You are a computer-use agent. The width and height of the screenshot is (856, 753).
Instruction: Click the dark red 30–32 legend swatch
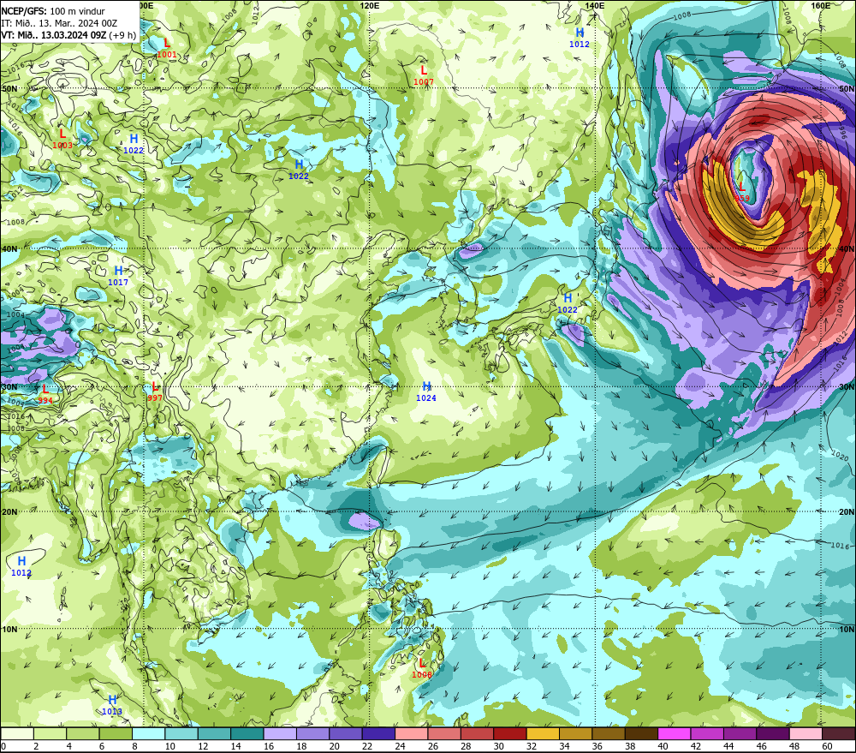coord(510,734)
